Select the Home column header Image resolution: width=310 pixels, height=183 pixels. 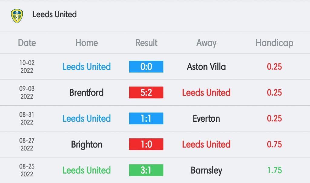87,43
